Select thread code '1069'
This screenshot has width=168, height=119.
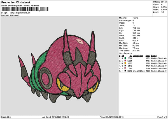click(x=148, y=63)
